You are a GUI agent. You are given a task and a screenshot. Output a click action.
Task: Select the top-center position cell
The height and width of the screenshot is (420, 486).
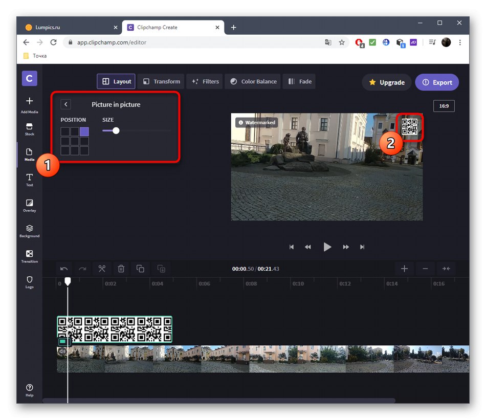75,131
